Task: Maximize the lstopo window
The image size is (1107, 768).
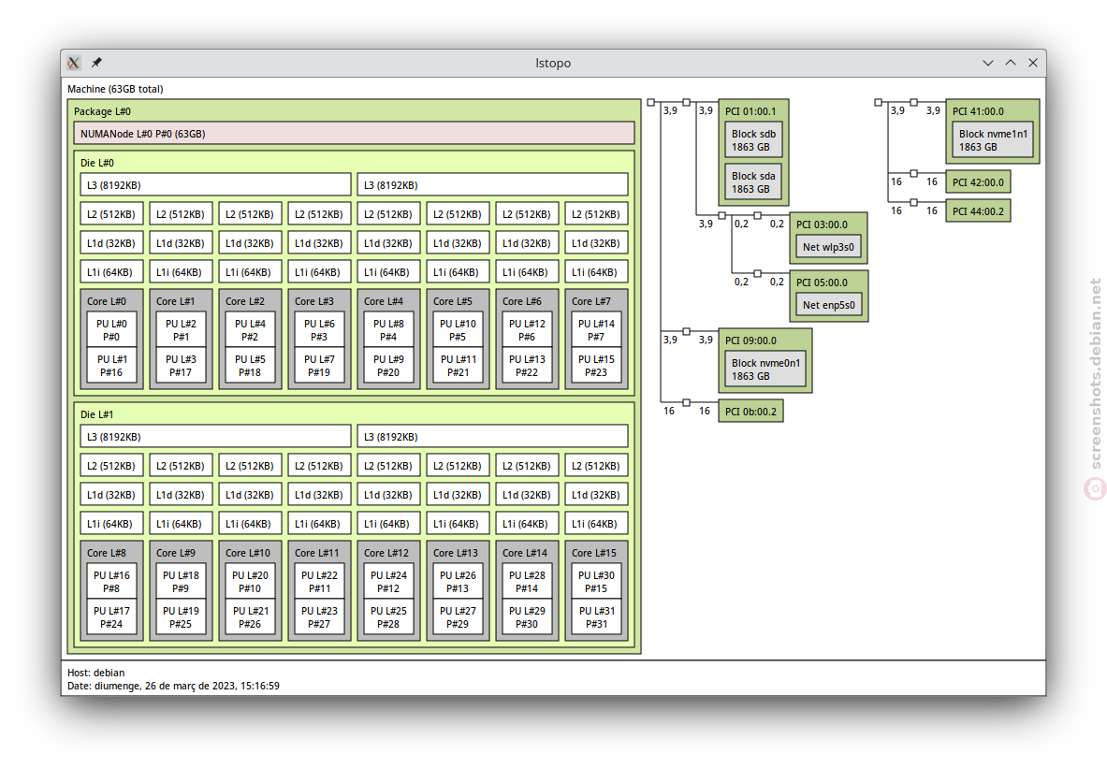Action: point(1011,63)
